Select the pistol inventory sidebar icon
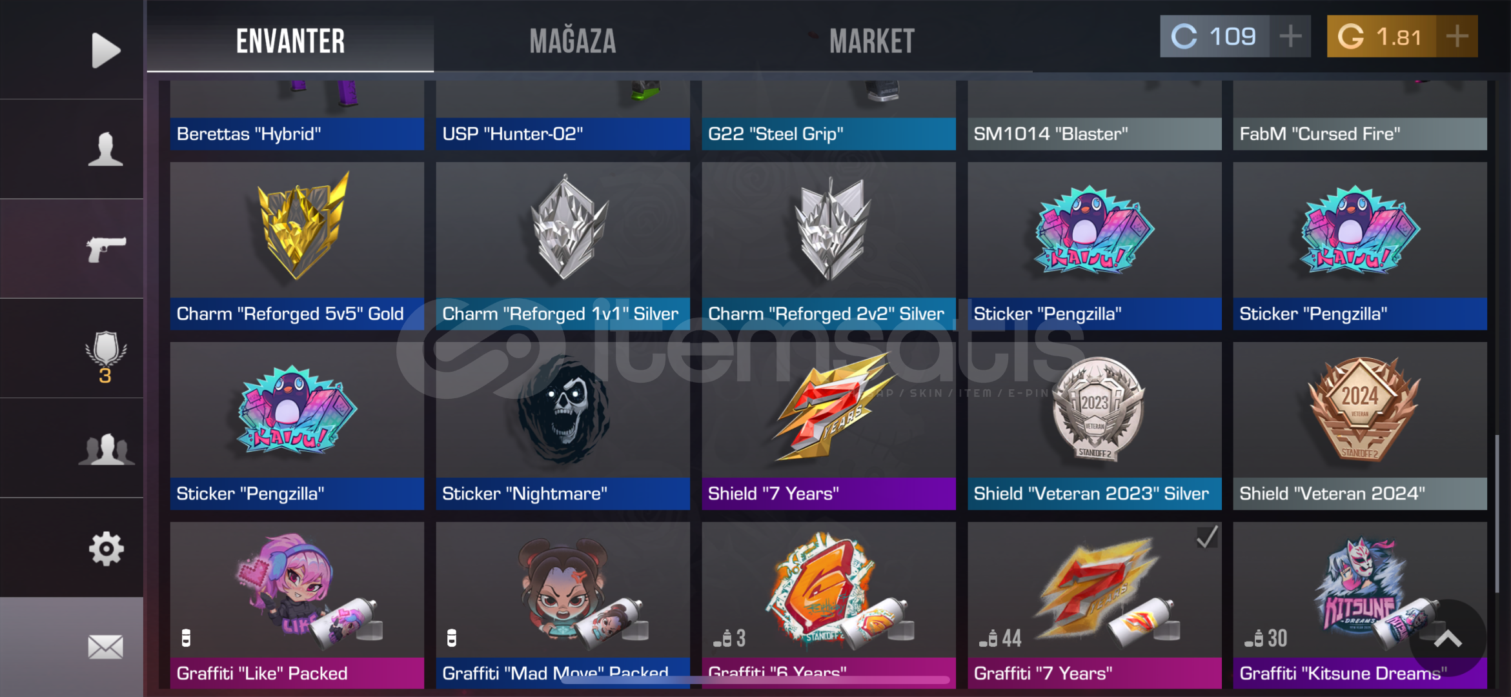 pyautogui.click(x=106, y=248)
